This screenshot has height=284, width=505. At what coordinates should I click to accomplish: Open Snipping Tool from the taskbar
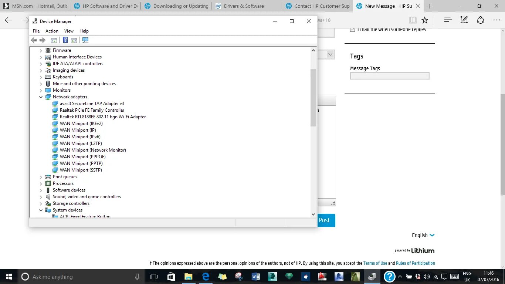coord(239,277)
